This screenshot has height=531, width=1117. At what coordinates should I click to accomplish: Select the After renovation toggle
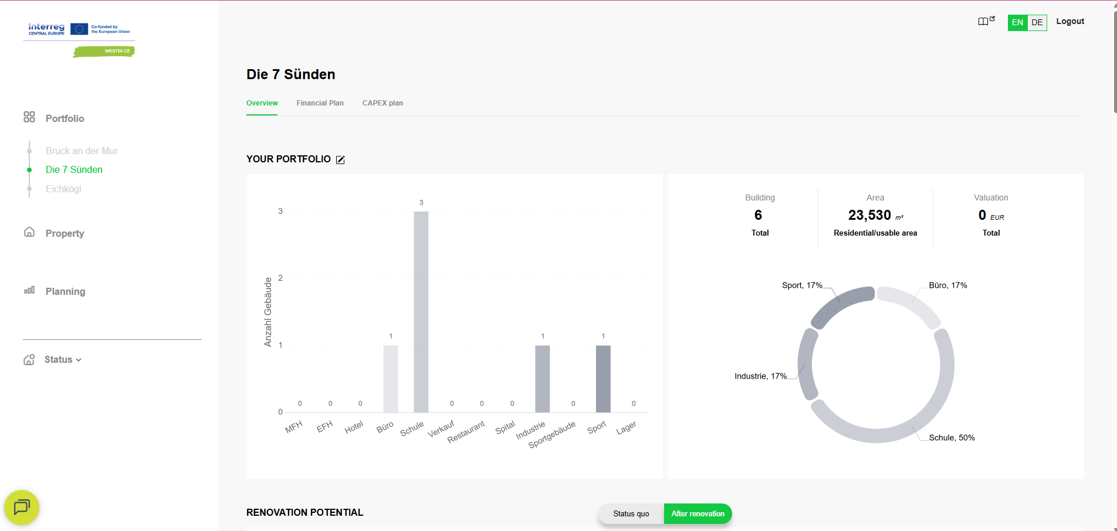pos(698,514)
